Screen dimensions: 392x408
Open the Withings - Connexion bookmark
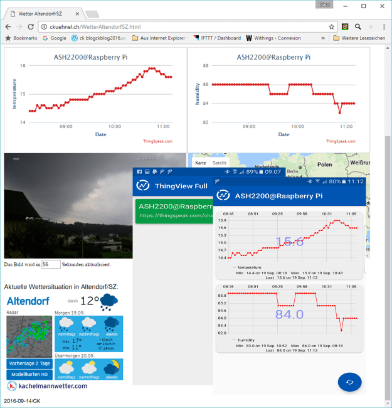point(273,38)
